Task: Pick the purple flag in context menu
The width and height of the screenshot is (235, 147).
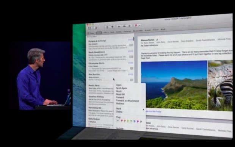Action: [x=138, y=121]
